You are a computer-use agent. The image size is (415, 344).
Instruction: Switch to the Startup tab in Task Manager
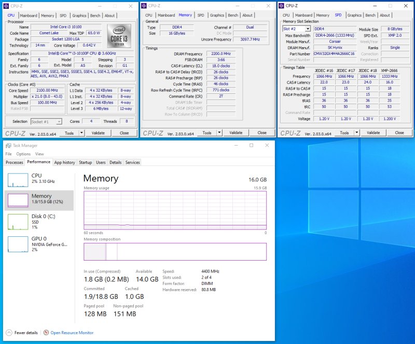(x=85, y=162)
